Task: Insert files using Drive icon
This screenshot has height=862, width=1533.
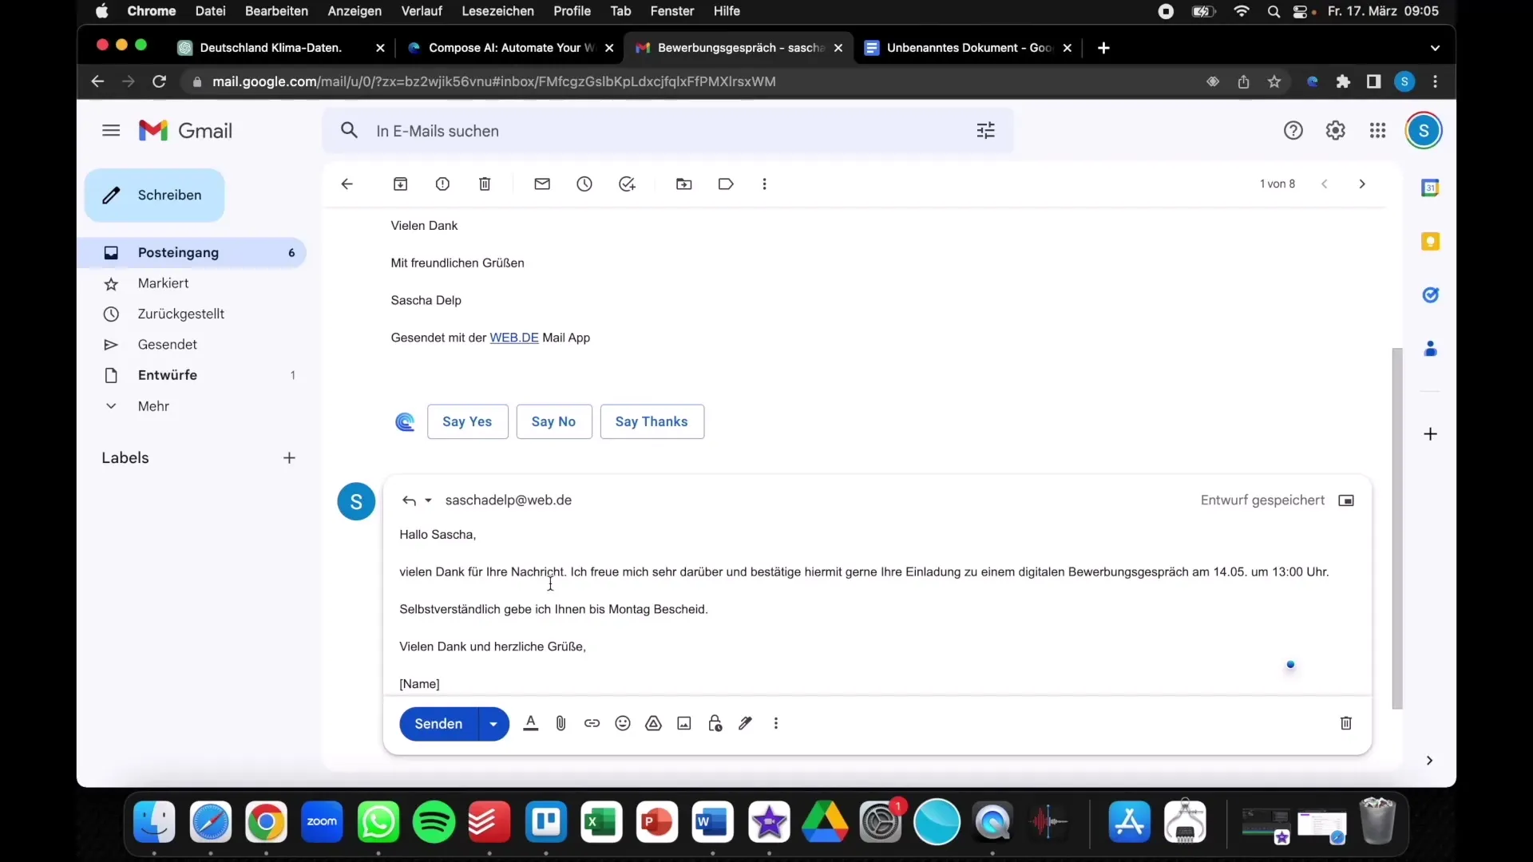Action: pos(654,724)
